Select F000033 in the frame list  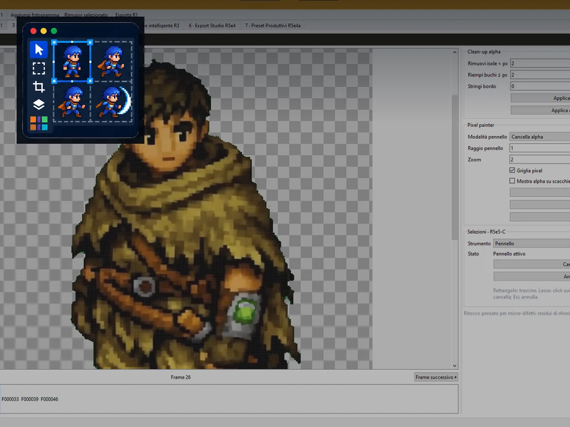(x=10, y=399)
